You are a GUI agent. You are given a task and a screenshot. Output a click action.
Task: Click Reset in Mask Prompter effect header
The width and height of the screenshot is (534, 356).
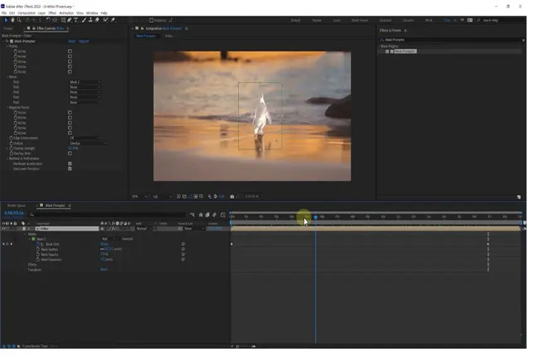pyautogui.click(x=71, y=42)
